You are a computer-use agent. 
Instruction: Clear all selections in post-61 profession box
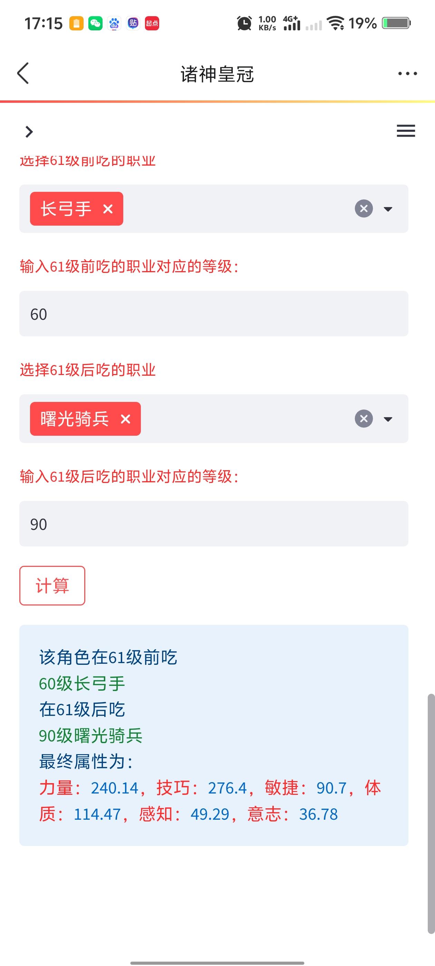[364, 418]
